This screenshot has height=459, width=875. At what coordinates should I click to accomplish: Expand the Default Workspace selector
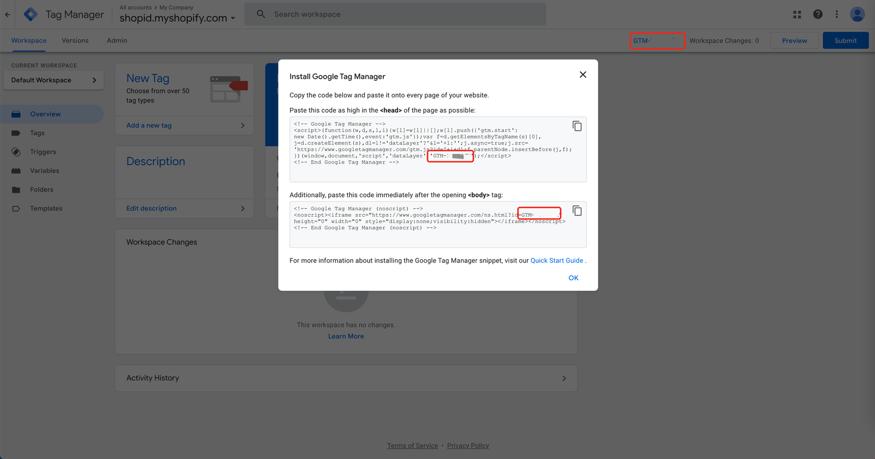coord(54,80)
